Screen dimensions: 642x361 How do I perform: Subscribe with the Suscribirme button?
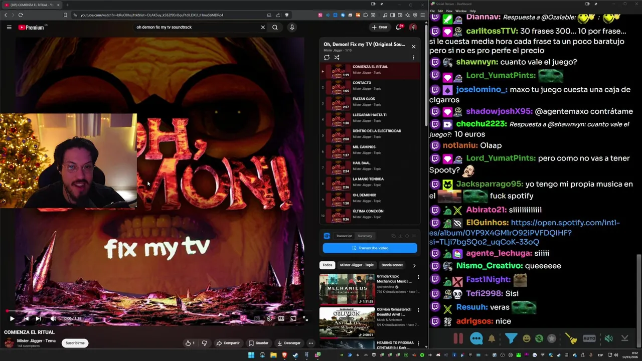pos(75,343)
